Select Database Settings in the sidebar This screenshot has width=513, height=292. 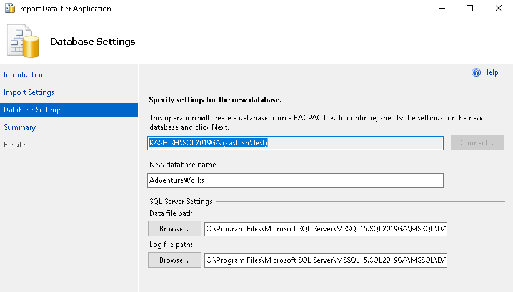(32, 110)
